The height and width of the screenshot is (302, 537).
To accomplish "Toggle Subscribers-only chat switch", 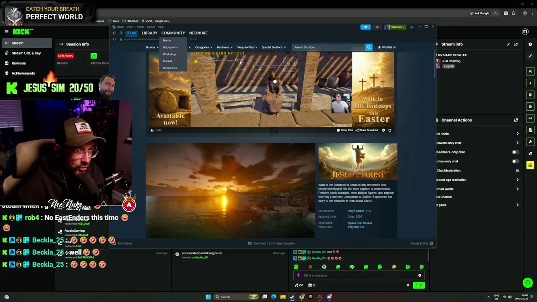I will [x=515, y=152].
